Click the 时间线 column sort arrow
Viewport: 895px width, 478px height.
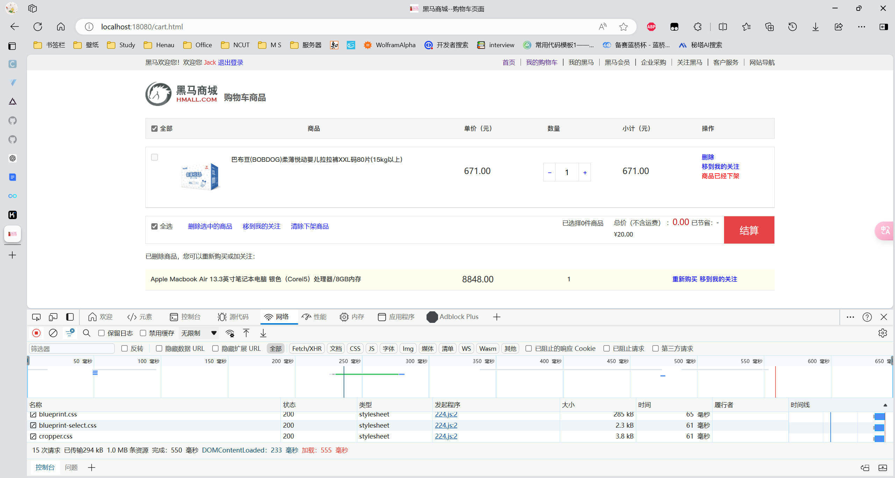coord(885,405)
